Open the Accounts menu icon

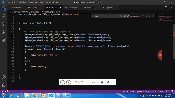(x=4, y=77)
